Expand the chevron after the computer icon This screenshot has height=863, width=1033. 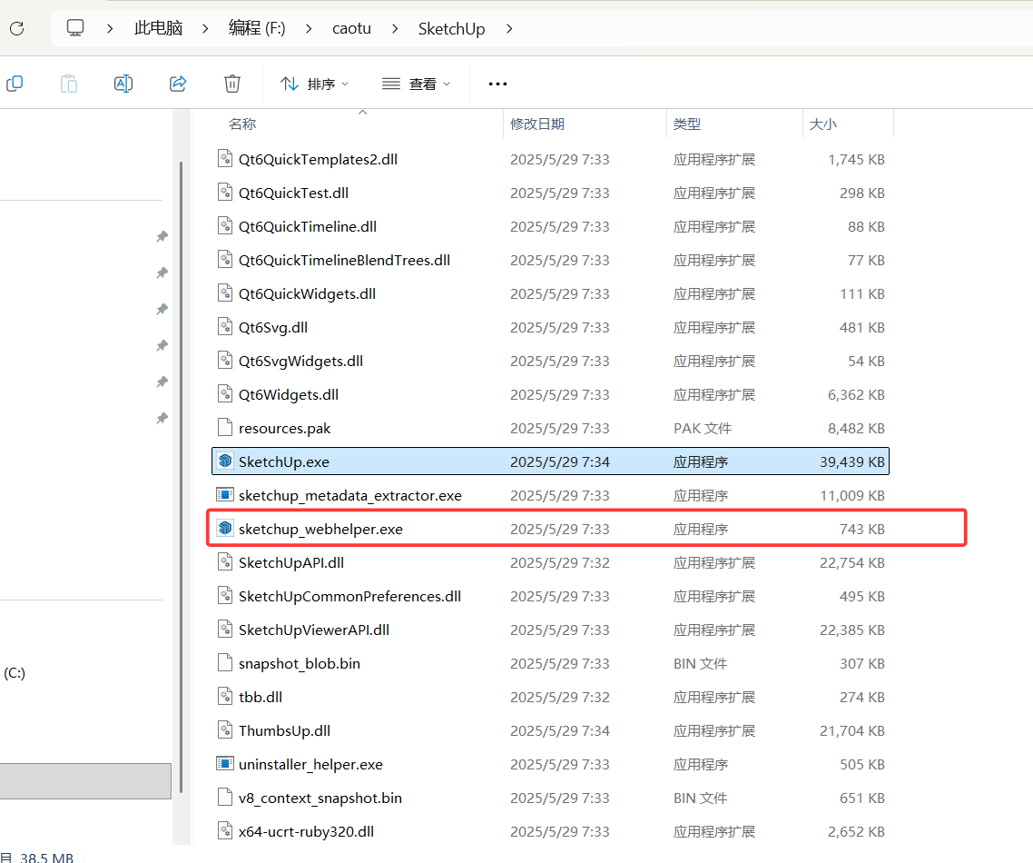pos(110,28)
